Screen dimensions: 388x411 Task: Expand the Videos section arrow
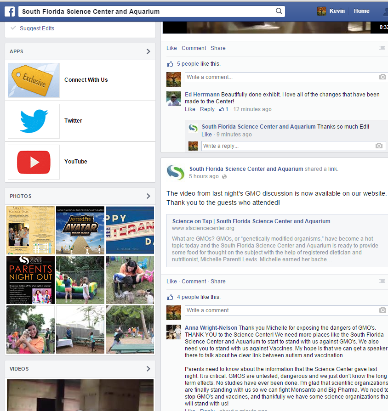coord(148,369)
